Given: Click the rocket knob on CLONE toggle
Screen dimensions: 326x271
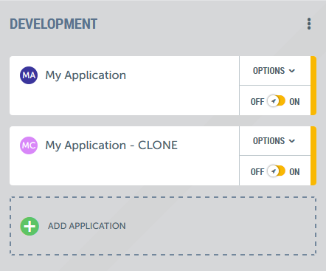Looking at the screenshot, I should [x=273, y=171].
